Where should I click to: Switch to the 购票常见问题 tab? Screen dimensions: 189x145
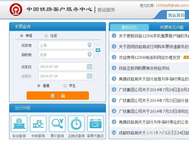point(172,27)
